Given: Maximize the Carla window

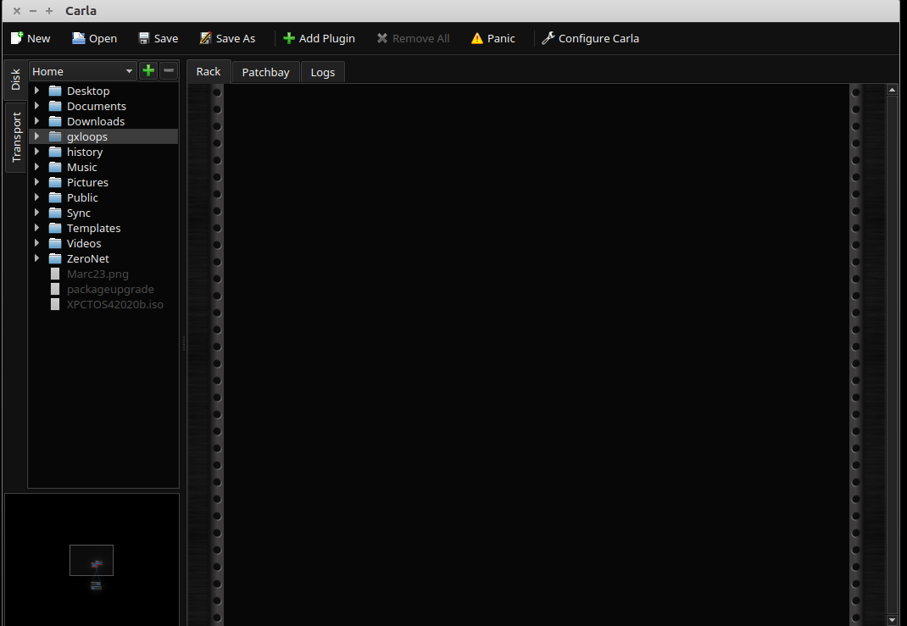Looking at the screenshot, I should 49,11.
